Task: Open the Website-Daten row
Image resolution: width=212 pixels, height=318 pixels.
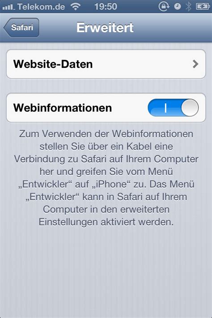Action: point(106,64)
